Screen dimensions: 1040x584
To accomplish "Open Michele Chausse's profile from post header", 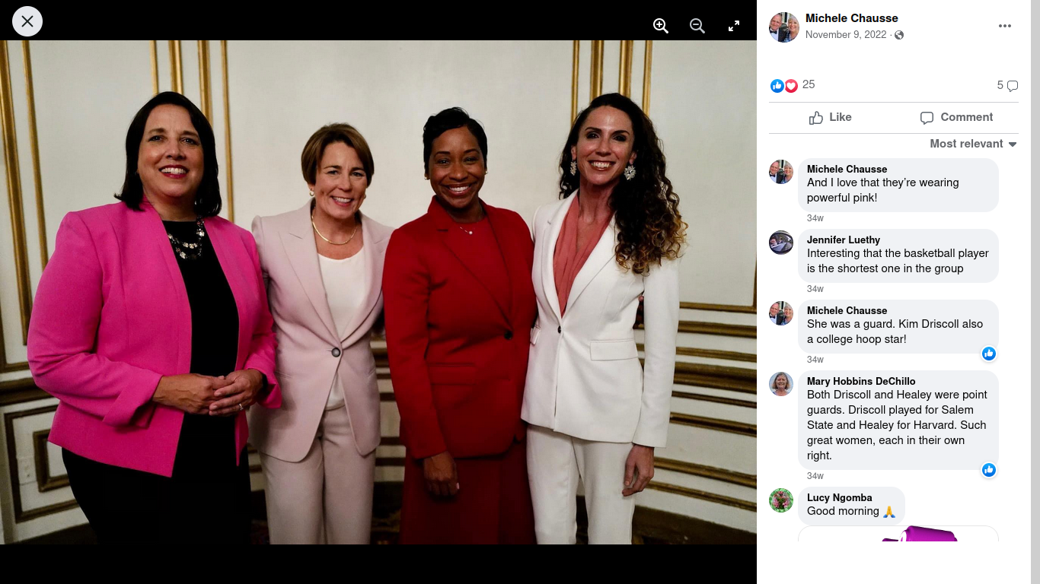I will [x=852, y=18].
